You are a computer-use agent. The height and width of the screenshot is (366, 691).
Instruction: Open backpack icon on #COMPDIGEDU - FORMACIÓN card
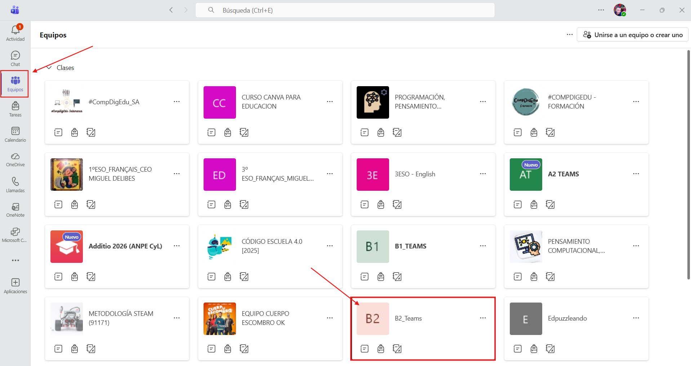click(534, 132)
